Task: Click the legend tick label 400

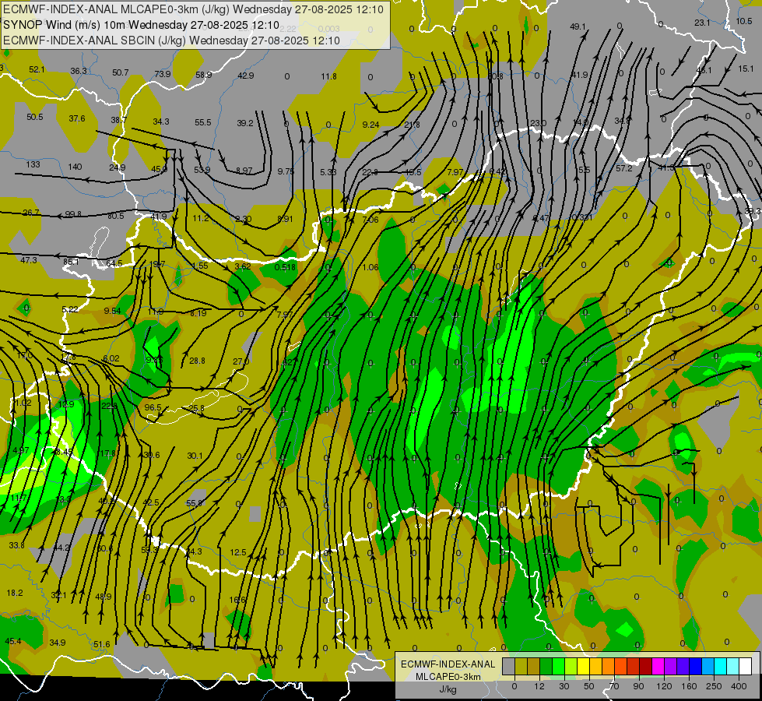Action: [x=739, y=686]
